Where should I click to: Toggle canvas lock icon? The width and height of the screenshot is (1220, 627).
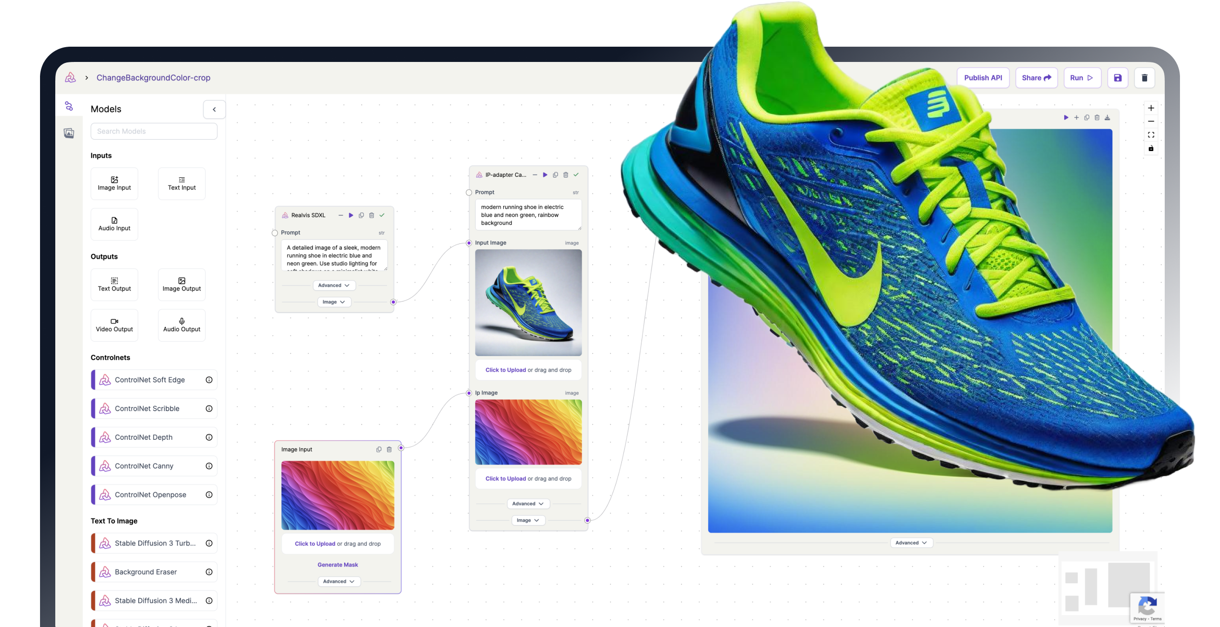coord(1150,149)
